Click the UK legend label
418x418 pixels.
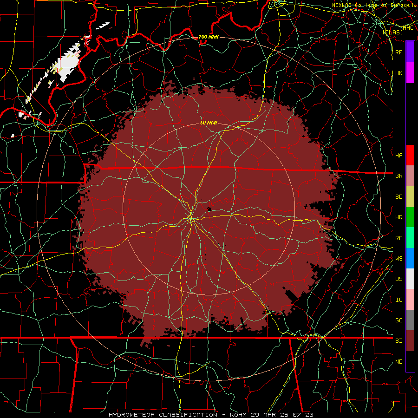pyautogui.click(x=398, y=73)
